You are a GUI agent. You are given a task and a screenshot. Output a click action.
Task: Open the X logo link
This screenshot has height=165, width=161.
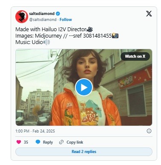coord(149,14)
